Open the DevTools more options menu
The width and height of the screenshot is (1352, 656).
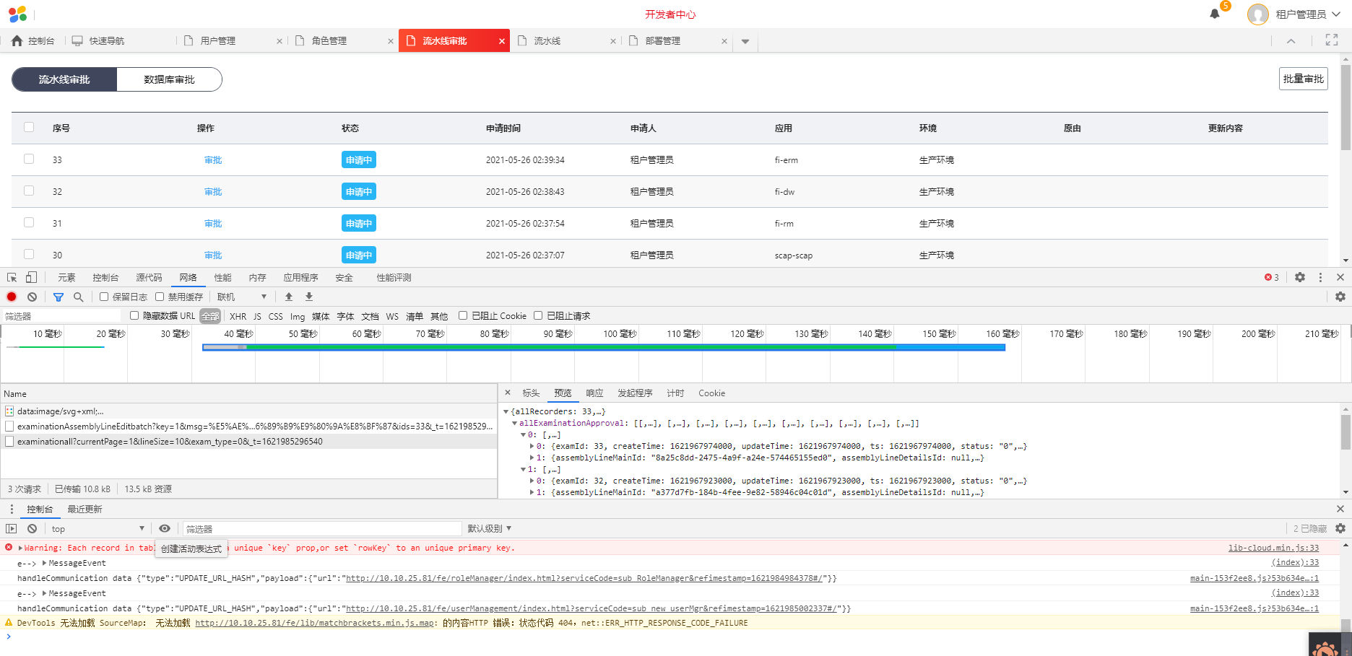1320,277
